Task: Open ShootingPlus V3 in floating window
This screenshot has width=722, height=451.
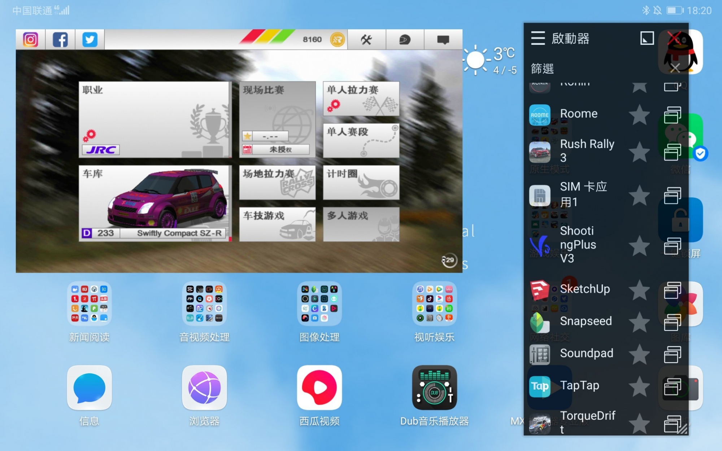Action: click(673, 246)
